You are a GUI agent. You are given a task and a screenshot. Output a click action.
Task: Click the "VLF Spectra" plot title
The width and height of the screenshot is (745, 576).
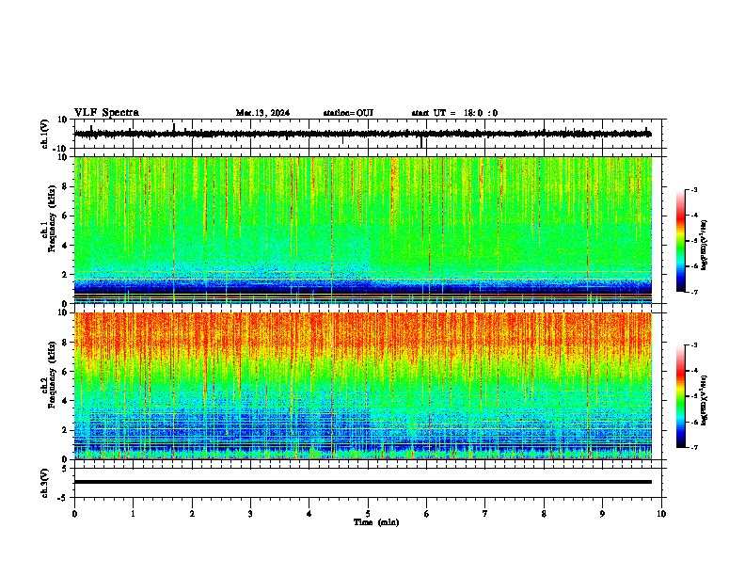[x=106, y=113]
